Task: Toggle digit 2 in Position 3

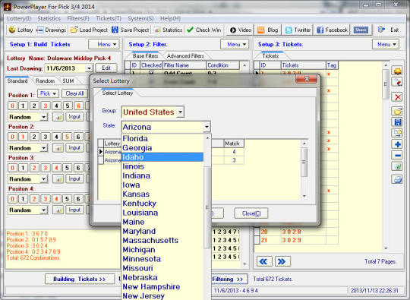Action: click(x=34, y=168)
